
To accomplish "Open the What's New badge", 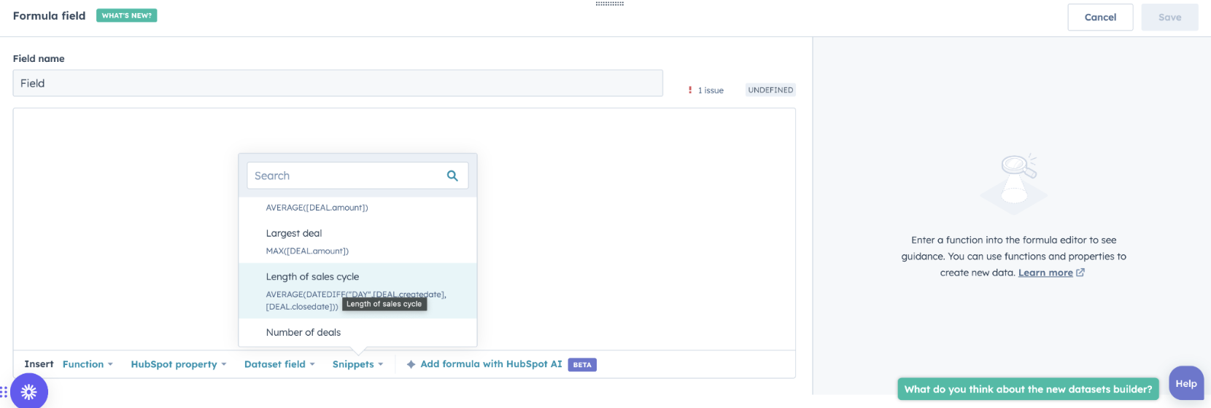I will [127, 15].
